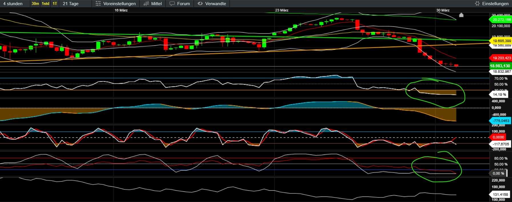Click the 30 März date label

[443, 10]
